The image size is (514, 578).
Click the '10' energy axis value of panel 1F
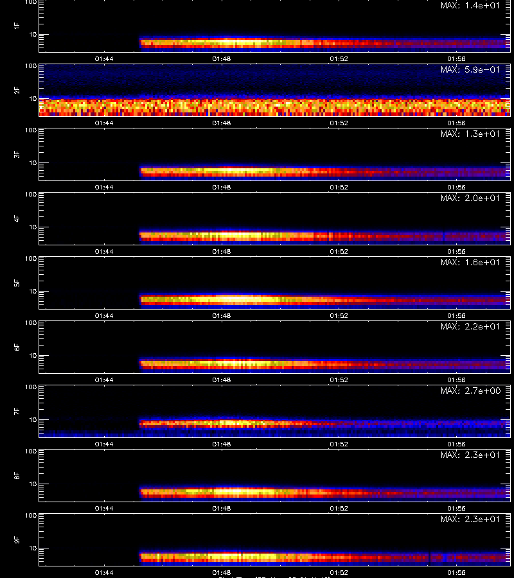(x=33, y=34)
